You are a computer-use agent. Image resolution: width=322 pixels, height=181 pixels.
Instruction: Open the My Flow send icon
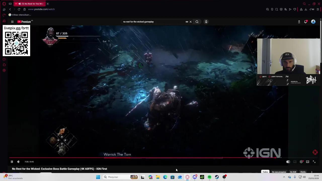point(290,9)
